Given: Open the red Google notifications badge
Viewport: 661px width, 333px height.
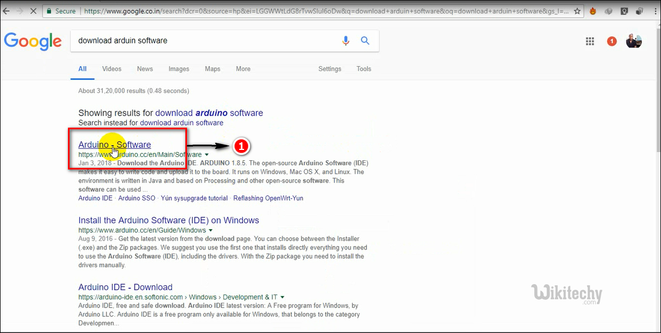Looking at the screenshot, I should tap(612, 41).
